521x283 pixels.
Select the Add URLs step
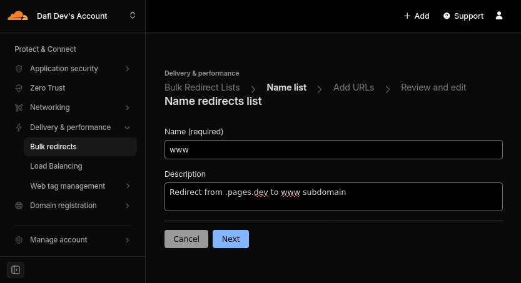click(353, 87)
